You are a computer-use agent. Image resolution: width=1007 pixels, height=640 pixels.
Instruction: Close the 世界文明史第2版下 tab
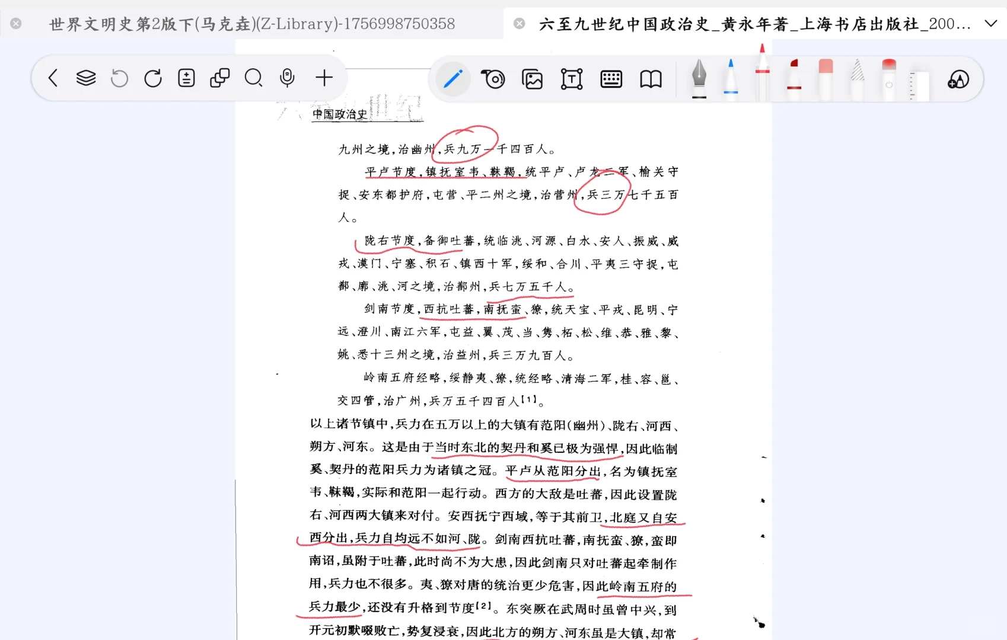pos(16,24)
